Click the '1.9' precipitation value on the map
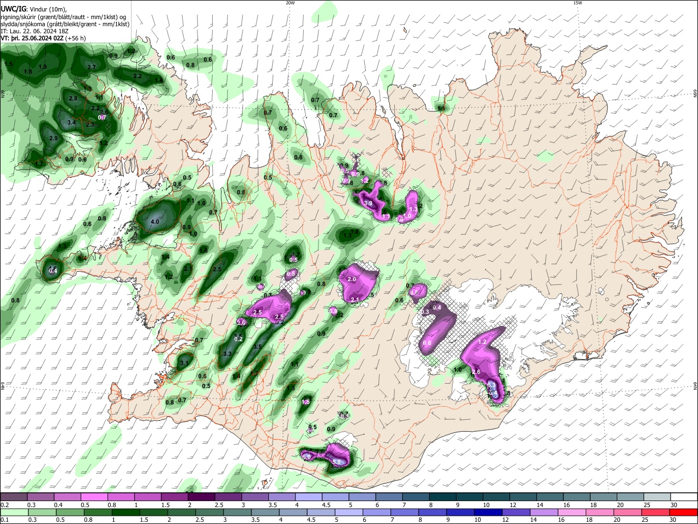This screenshot has height=524, width=698. pos(43,67)
